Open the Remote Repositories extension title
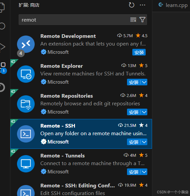This screenshot has width=190, height=196. (x=67, y=96)
